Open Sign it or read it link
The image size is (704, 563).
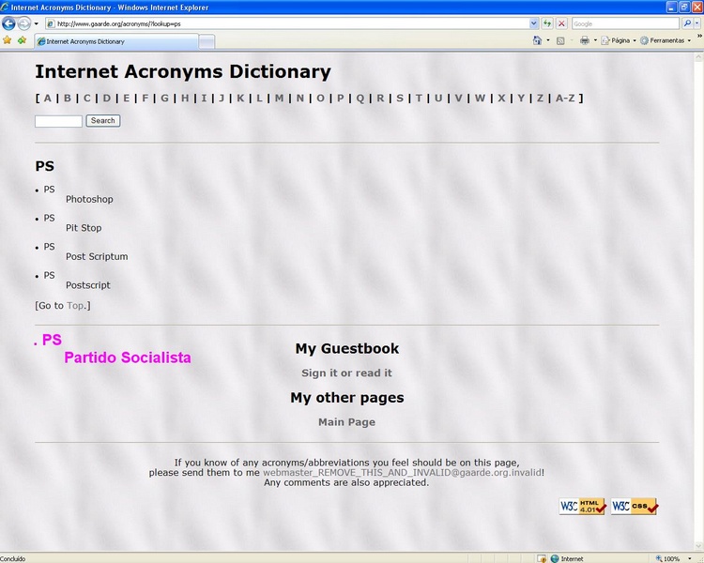(346, 373)
